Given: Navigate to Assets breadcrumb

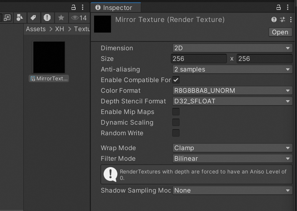Looking at the screenshot, I should [36, 29].
